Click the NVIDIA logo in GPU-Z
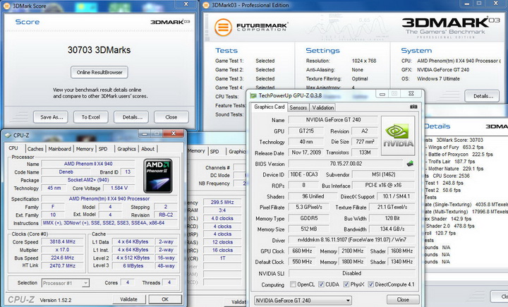 pos(398,136)
